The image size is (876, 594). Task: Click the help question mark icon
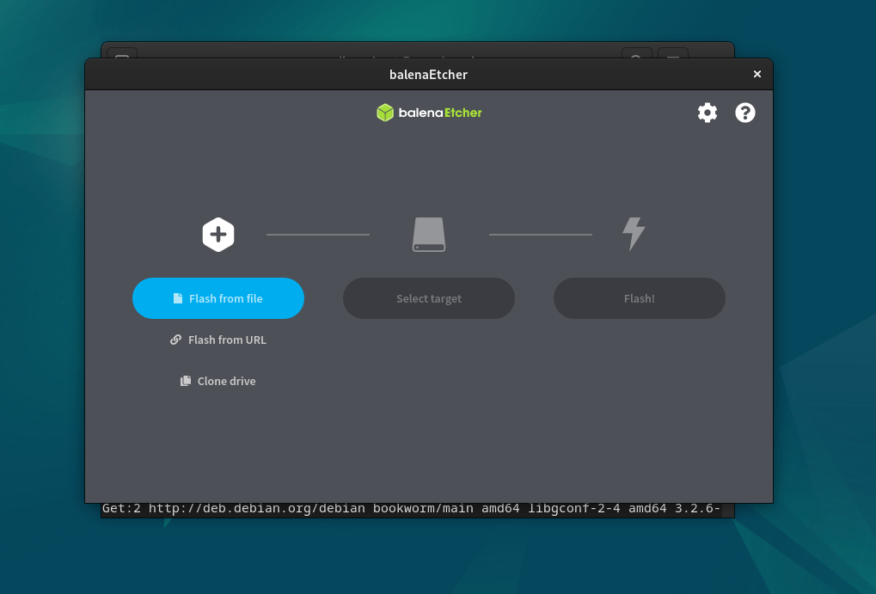745,113
